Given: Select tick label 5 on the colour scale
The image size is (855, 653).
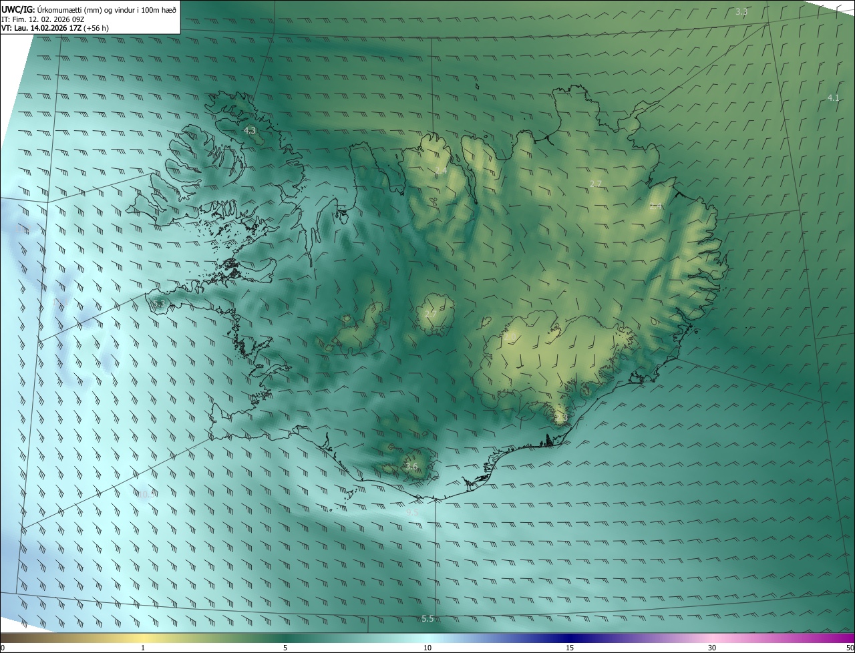Looking at the screenshot, I should click(285, 648).
